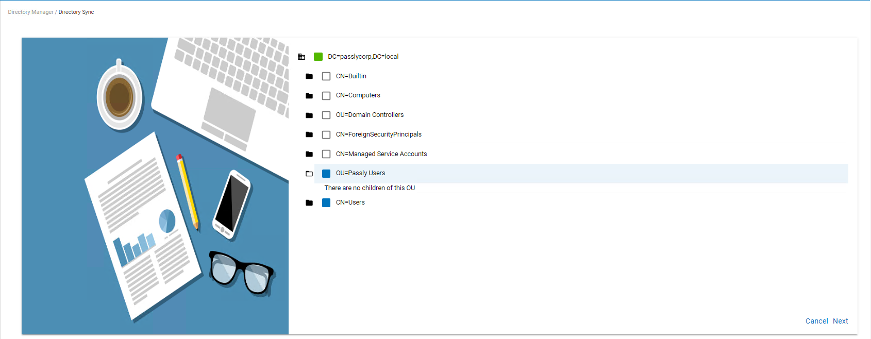Click the Directory Sync breadcrumb

point(76,12)
